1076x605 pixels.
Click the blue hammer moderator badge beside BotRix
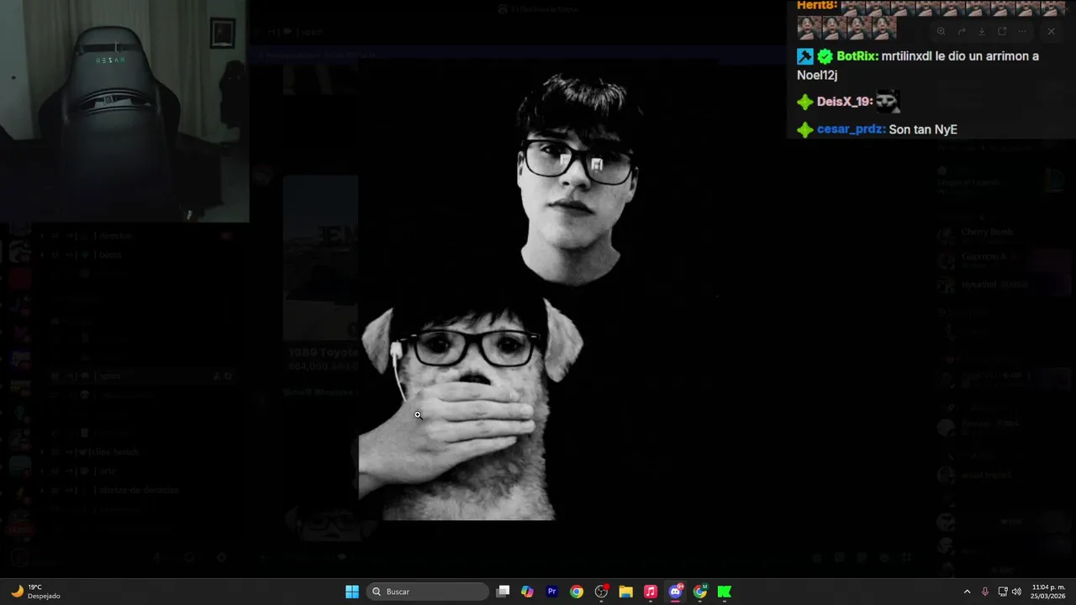pos(804,56)
